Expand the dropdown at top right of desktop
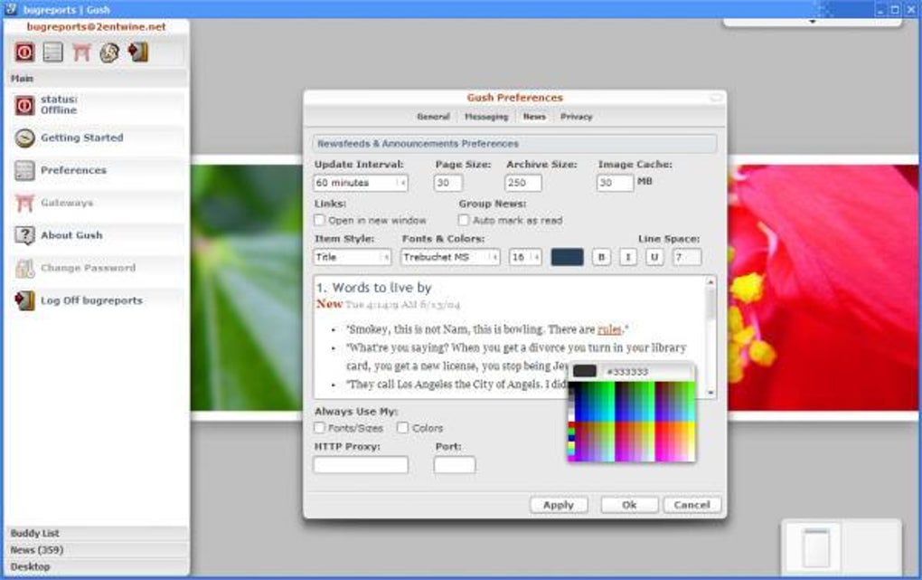This screenshot has width=922, height=580. coord(812,22)
